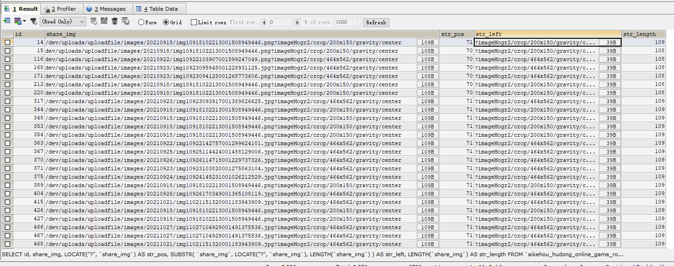The width and height of the screenshot is (674, 266).
Task: Check the row checkbox for id 468
Action: coord(7,244)
